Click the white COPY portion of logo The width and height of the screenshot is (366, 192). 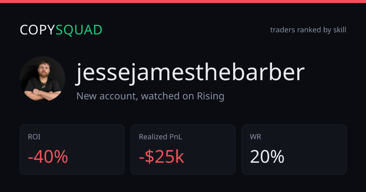pos(38,30)
